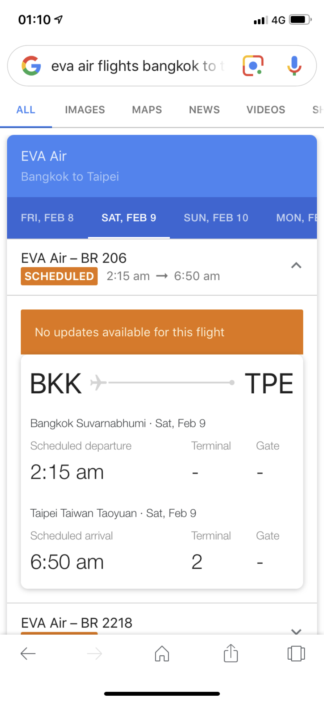The image size is (324, 702).
Task: Switch to the VIDEOS search tab
Action: point(266,110)
